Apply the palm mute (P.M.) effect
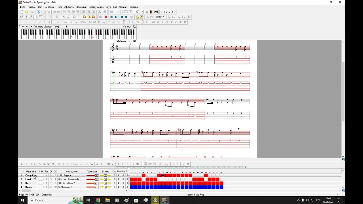This screenshot has width=363, height=204. coord(108,164)
